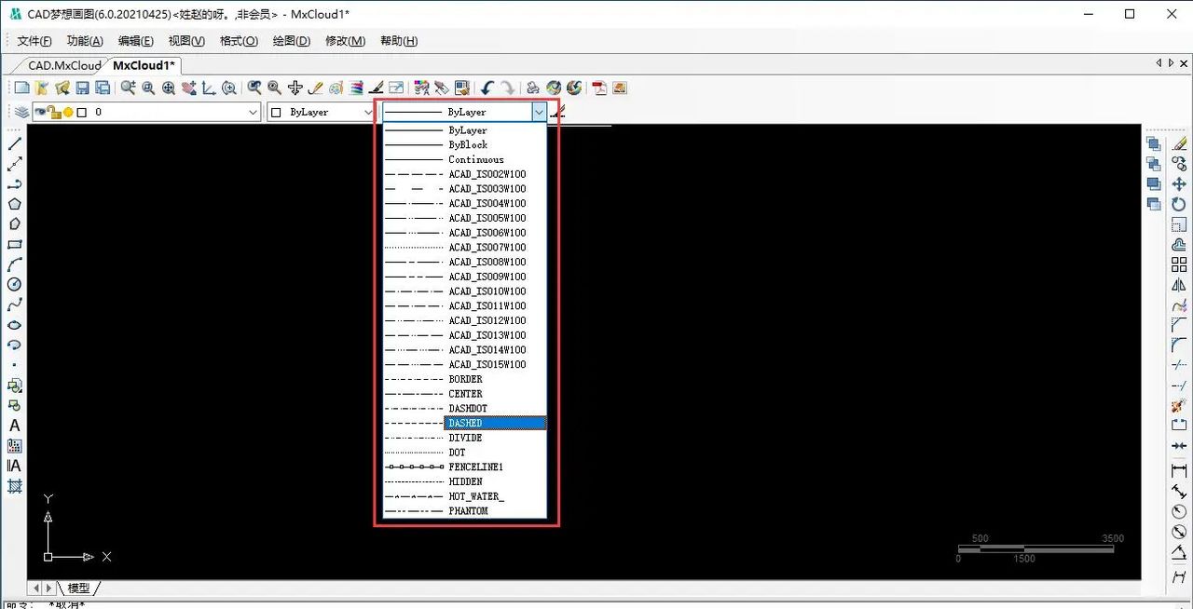
Task: Select the Line drawing tool
Action: pos(14,143)
